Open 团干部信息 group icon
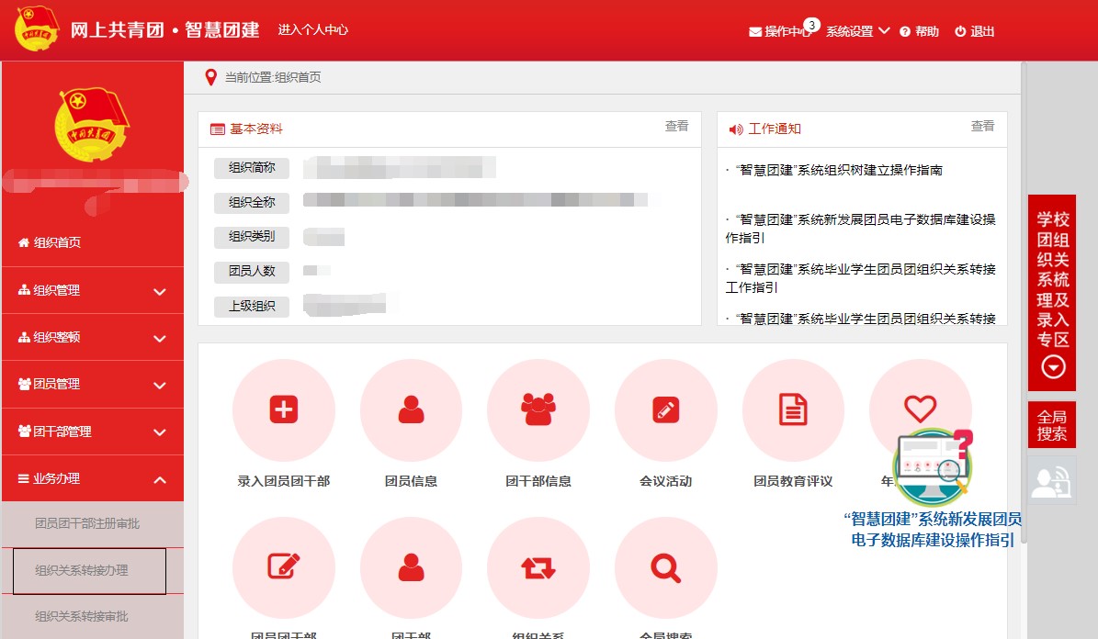The image size is (1098, 639). pyautogui.click(x=538, y=409)
